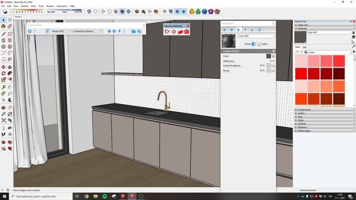356x200 pixels.
Task: Open the Camera menu
Action: pos(24,6)
